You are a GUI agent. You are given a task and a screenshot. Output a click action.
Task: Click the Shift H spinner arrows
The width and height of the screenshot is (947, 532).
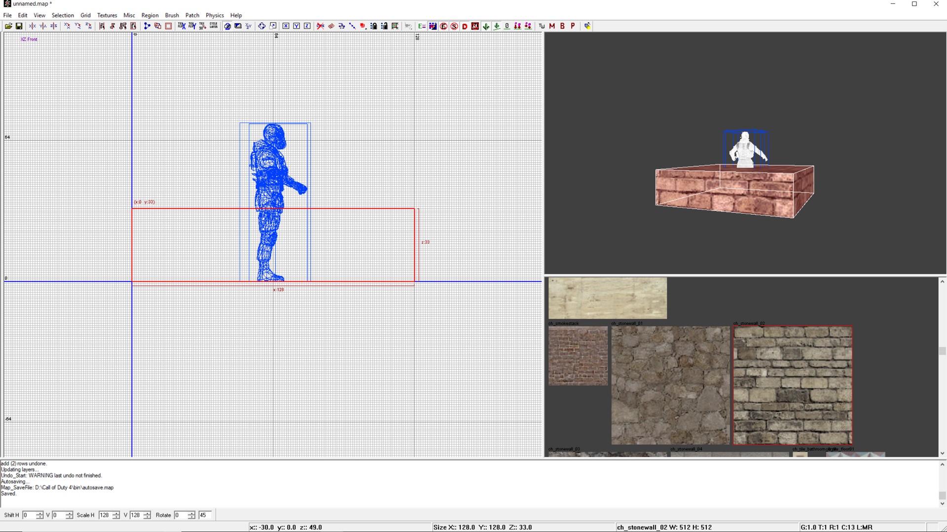tap(39, 515)
